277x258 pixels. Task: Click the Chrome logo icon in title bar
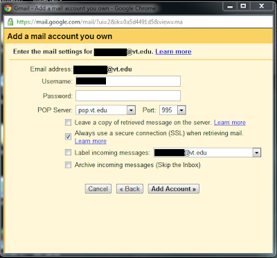point(8,8)
